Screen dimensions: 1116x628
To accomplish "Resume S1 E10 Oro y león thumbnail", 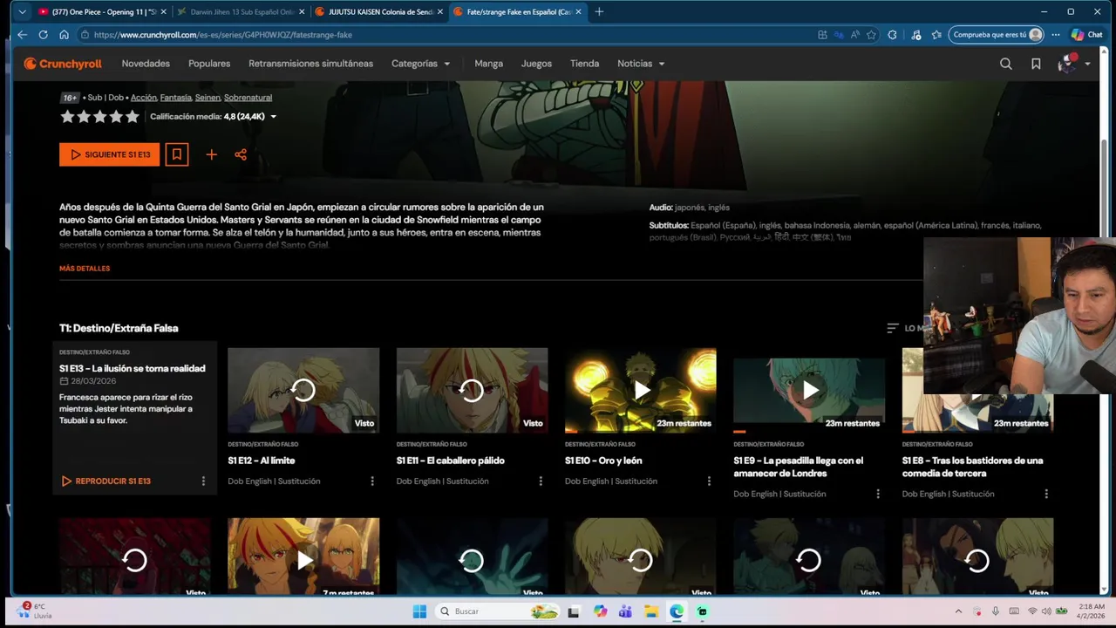I will (641, 390).
